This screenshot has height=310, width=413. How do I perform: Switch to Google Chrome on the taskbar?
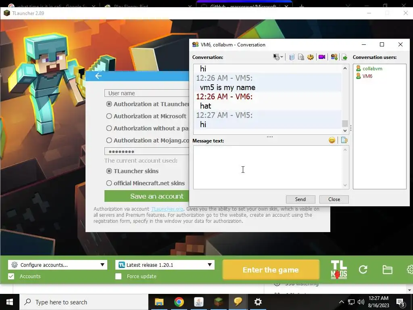click(179, 302)
